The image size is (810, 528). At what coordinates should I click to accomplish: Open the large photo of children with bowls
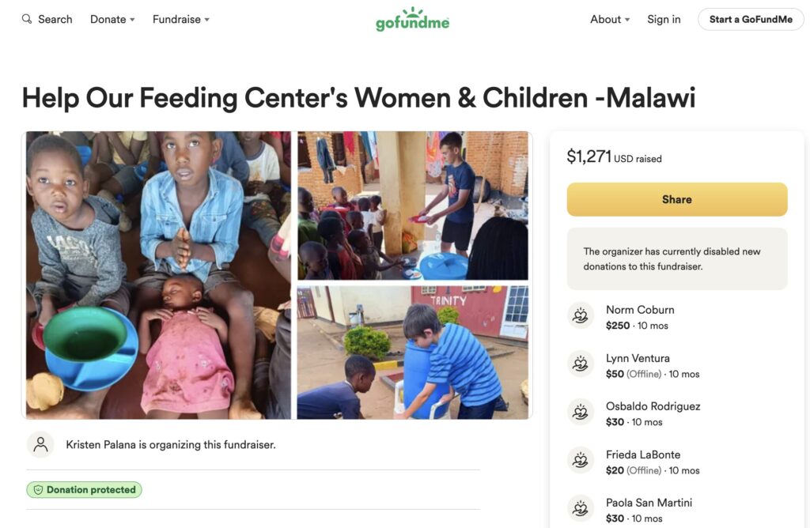[158, 275]
